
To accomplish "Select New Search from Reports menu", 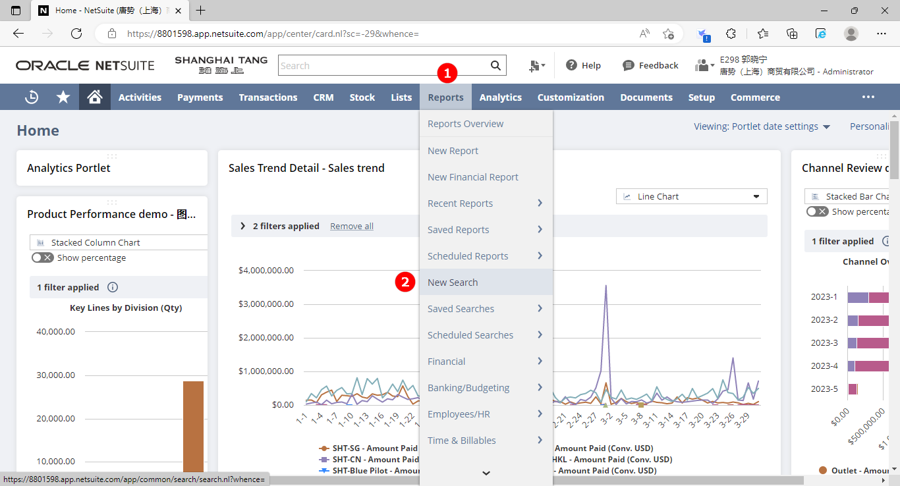I will [486, 282].
